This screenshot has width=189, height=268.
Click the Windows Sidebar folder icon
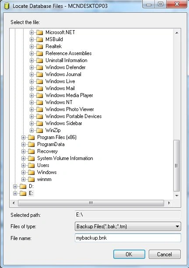(x=39, y=124)
